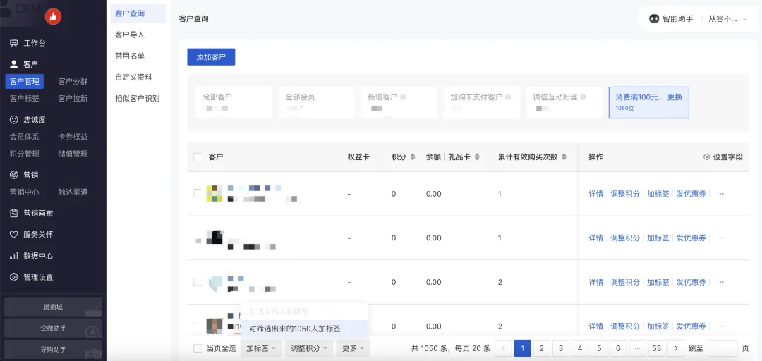Click the 数据中心 bar chart icon
762x361 pixels.
click(x=13, y=256)
